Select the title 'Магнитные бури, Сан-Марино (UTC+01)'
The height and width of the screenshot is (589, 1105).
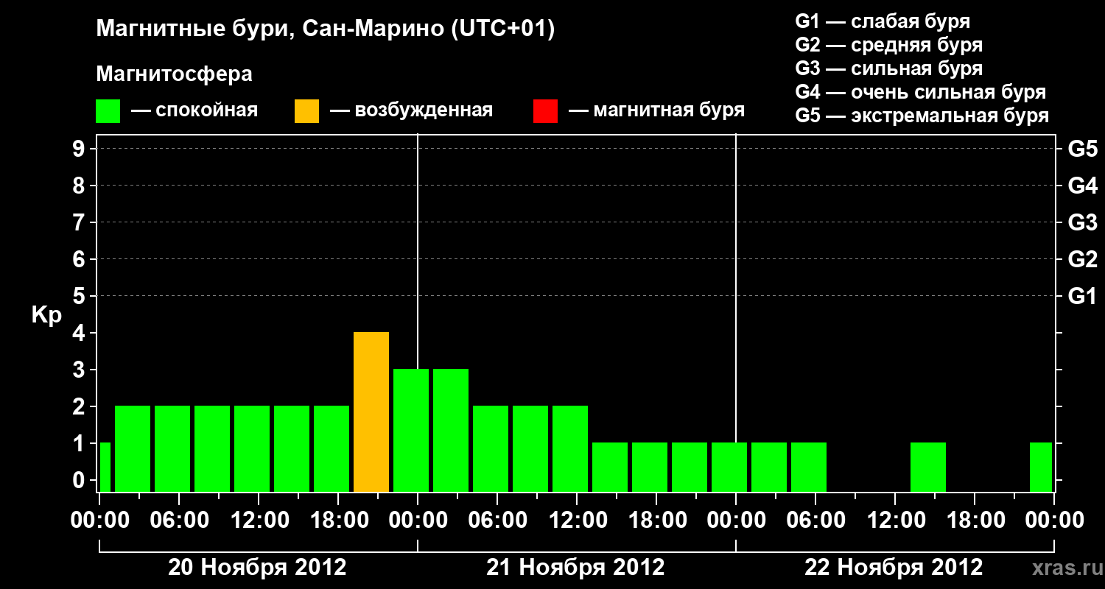[x=325, y=29]
